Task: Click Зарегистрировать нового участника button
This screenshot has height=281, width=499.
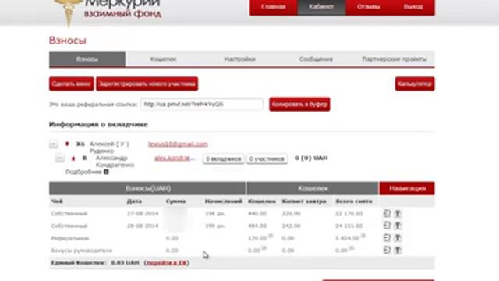Action: click(147, 84)
